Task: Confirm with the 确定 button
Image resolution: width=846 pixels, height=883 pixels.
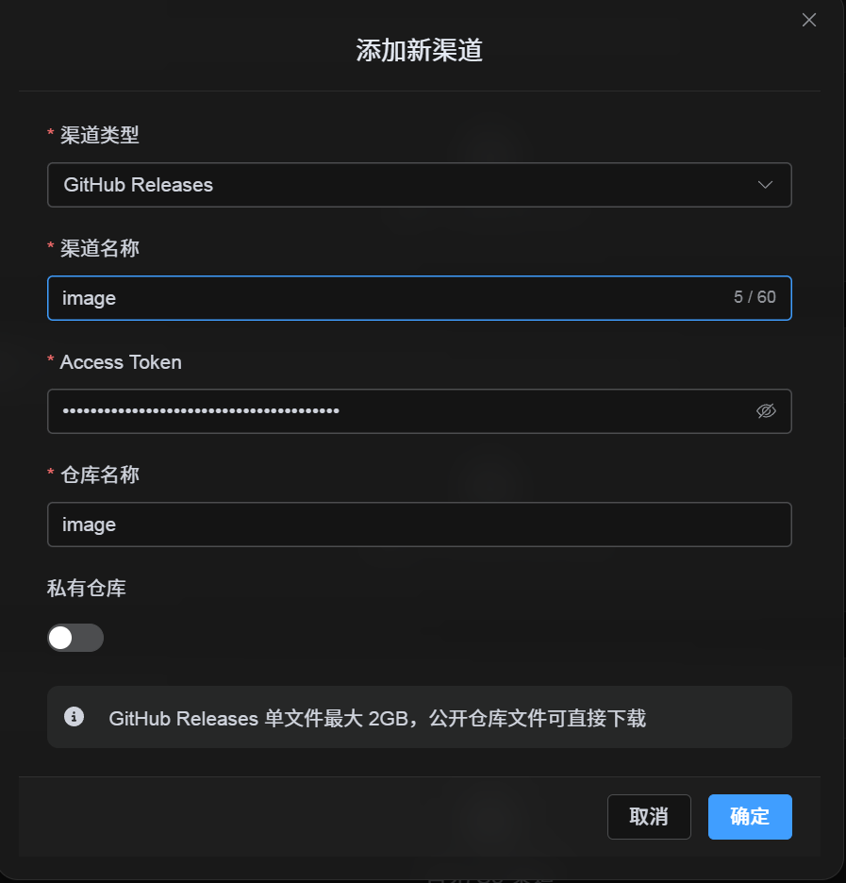Action: (750, 817)
